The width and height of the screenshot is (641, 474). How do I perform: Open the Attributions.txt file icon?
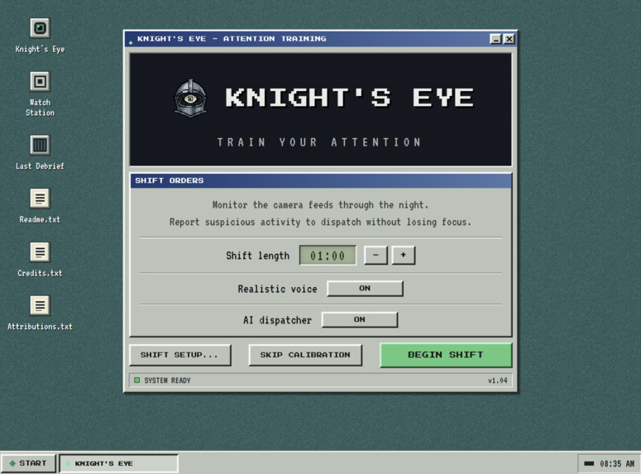[40, 305]
